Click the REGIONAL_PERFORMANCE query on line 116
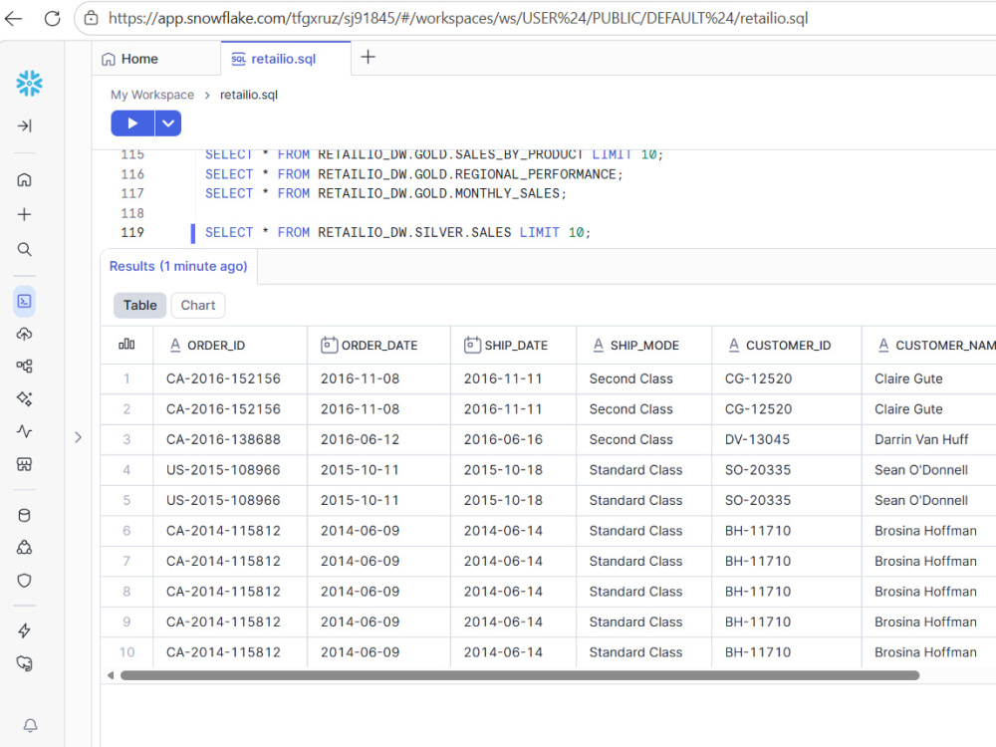 (414, 174)
